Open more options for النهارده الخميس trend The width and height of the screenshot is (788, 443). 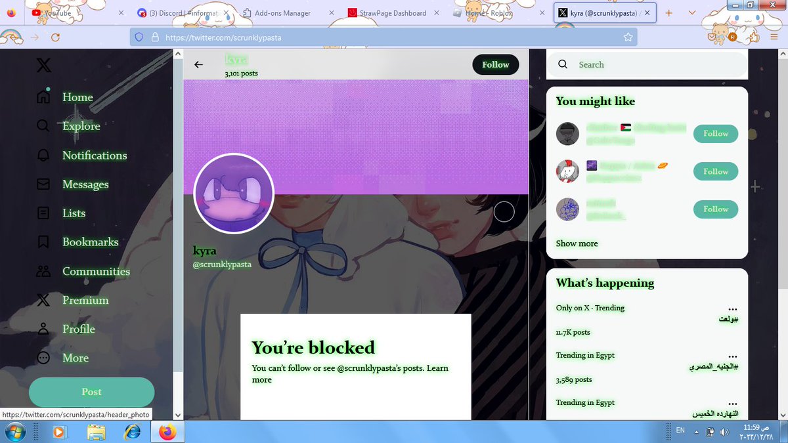[733, 404]
